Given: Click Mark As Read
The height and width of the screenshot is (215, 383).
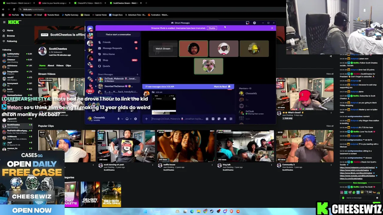Looking at the screenshot, I should 222,87.
